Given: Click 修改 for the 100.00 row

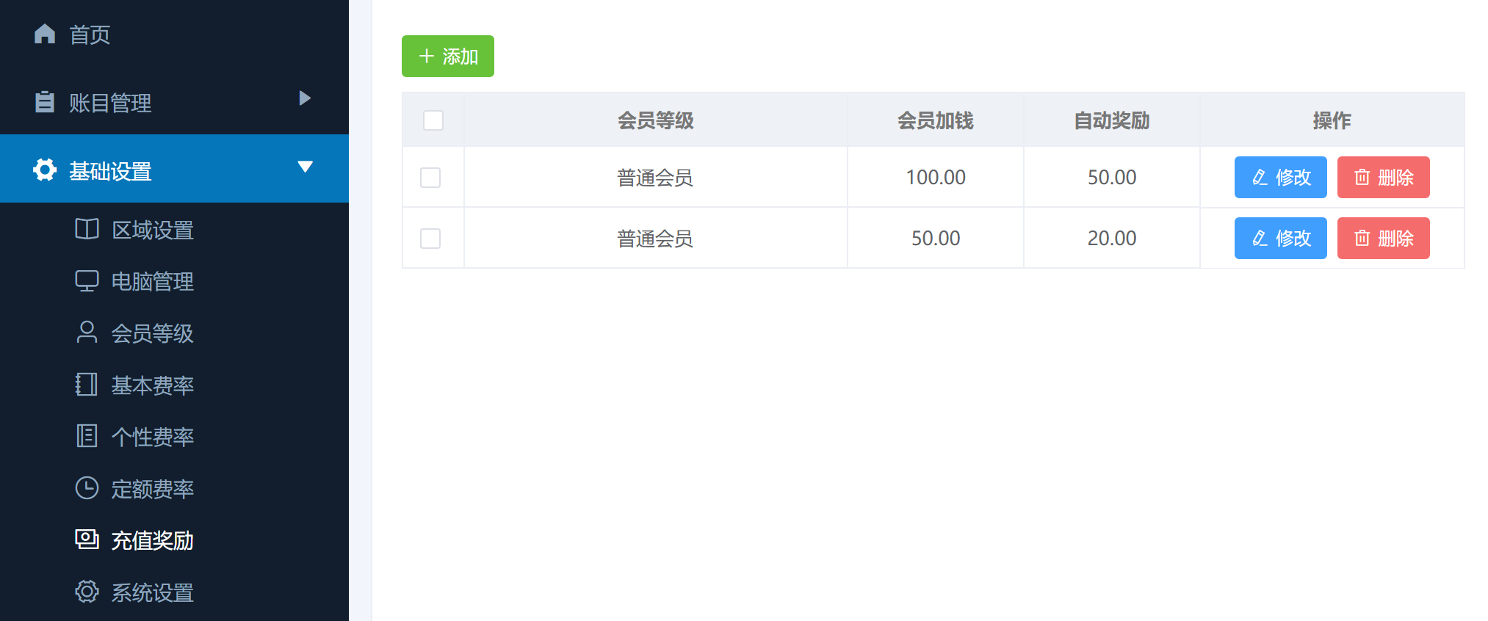Looking at the screenshot, I should point(1280,178).
